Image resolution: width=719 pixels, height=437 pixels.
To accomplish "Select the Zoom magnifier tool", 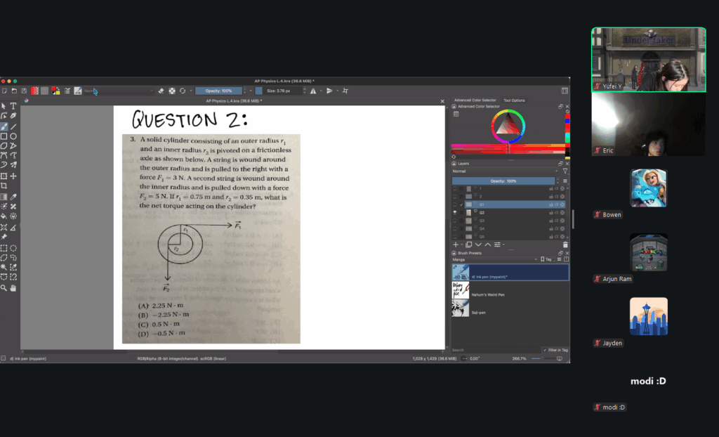I will click(4, 288).
